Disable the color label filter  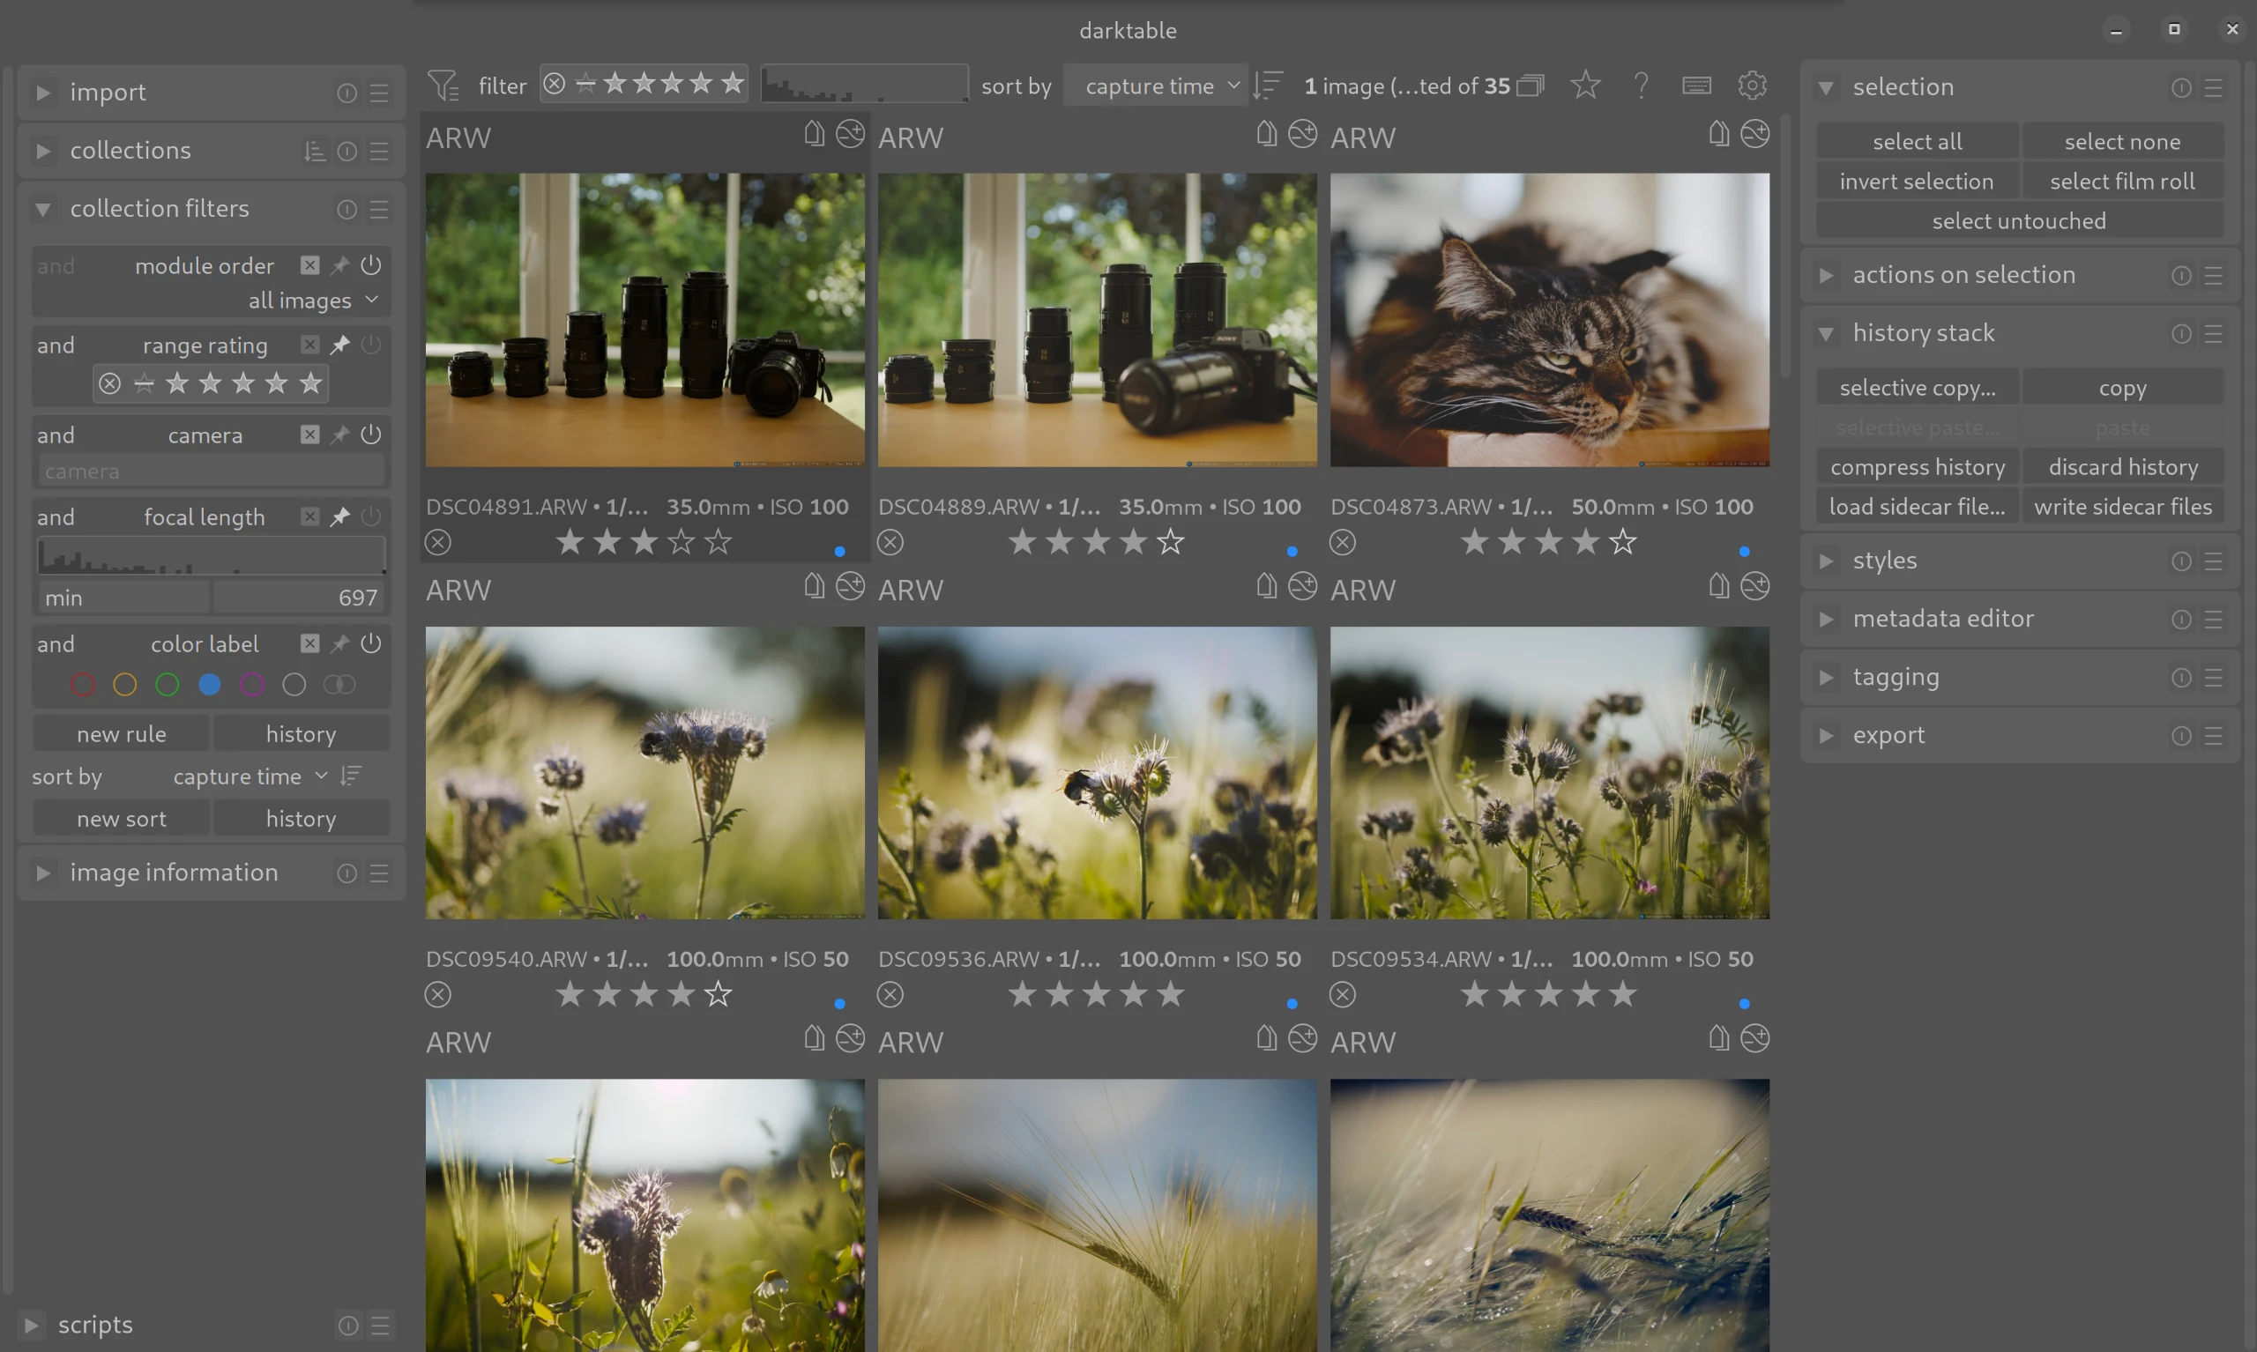371,643
